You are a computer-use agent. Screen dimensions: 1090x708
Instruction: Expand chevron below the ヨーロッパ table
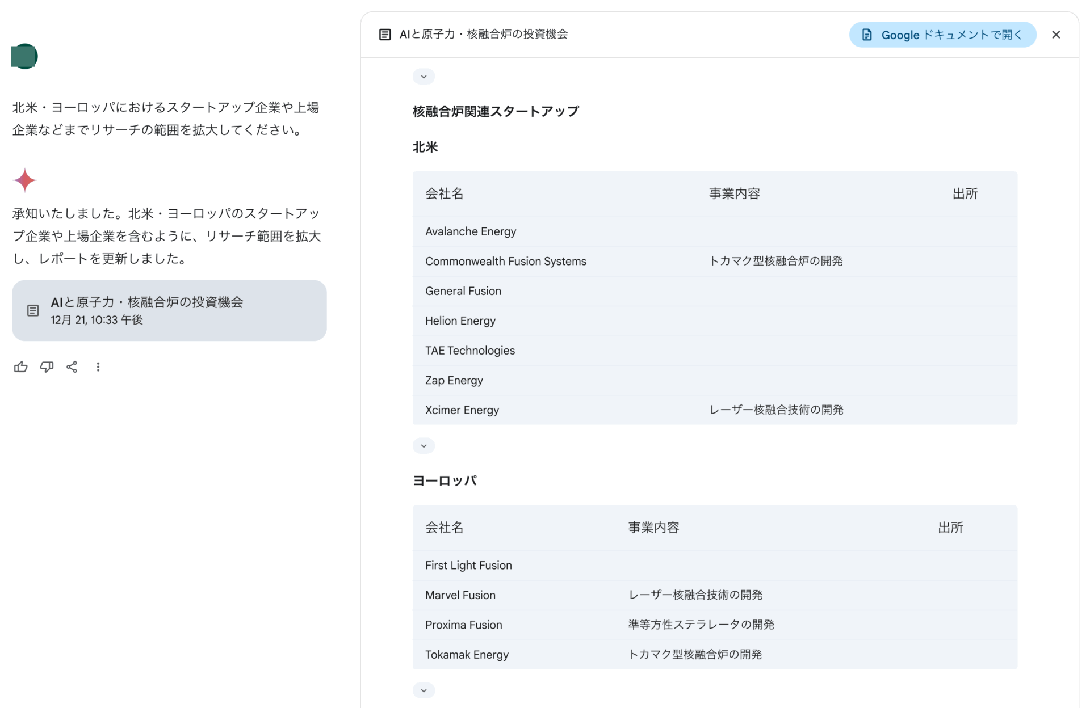tap(424, 690)
